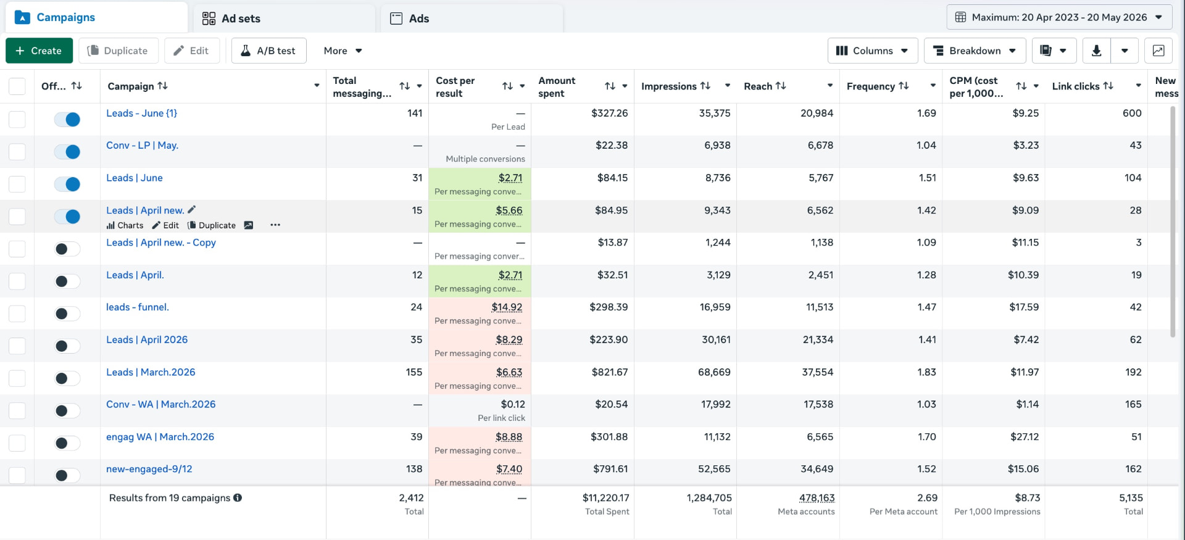Sort by Campaign name arrows
Screen dimensions: 1185x540
[163, 86]
